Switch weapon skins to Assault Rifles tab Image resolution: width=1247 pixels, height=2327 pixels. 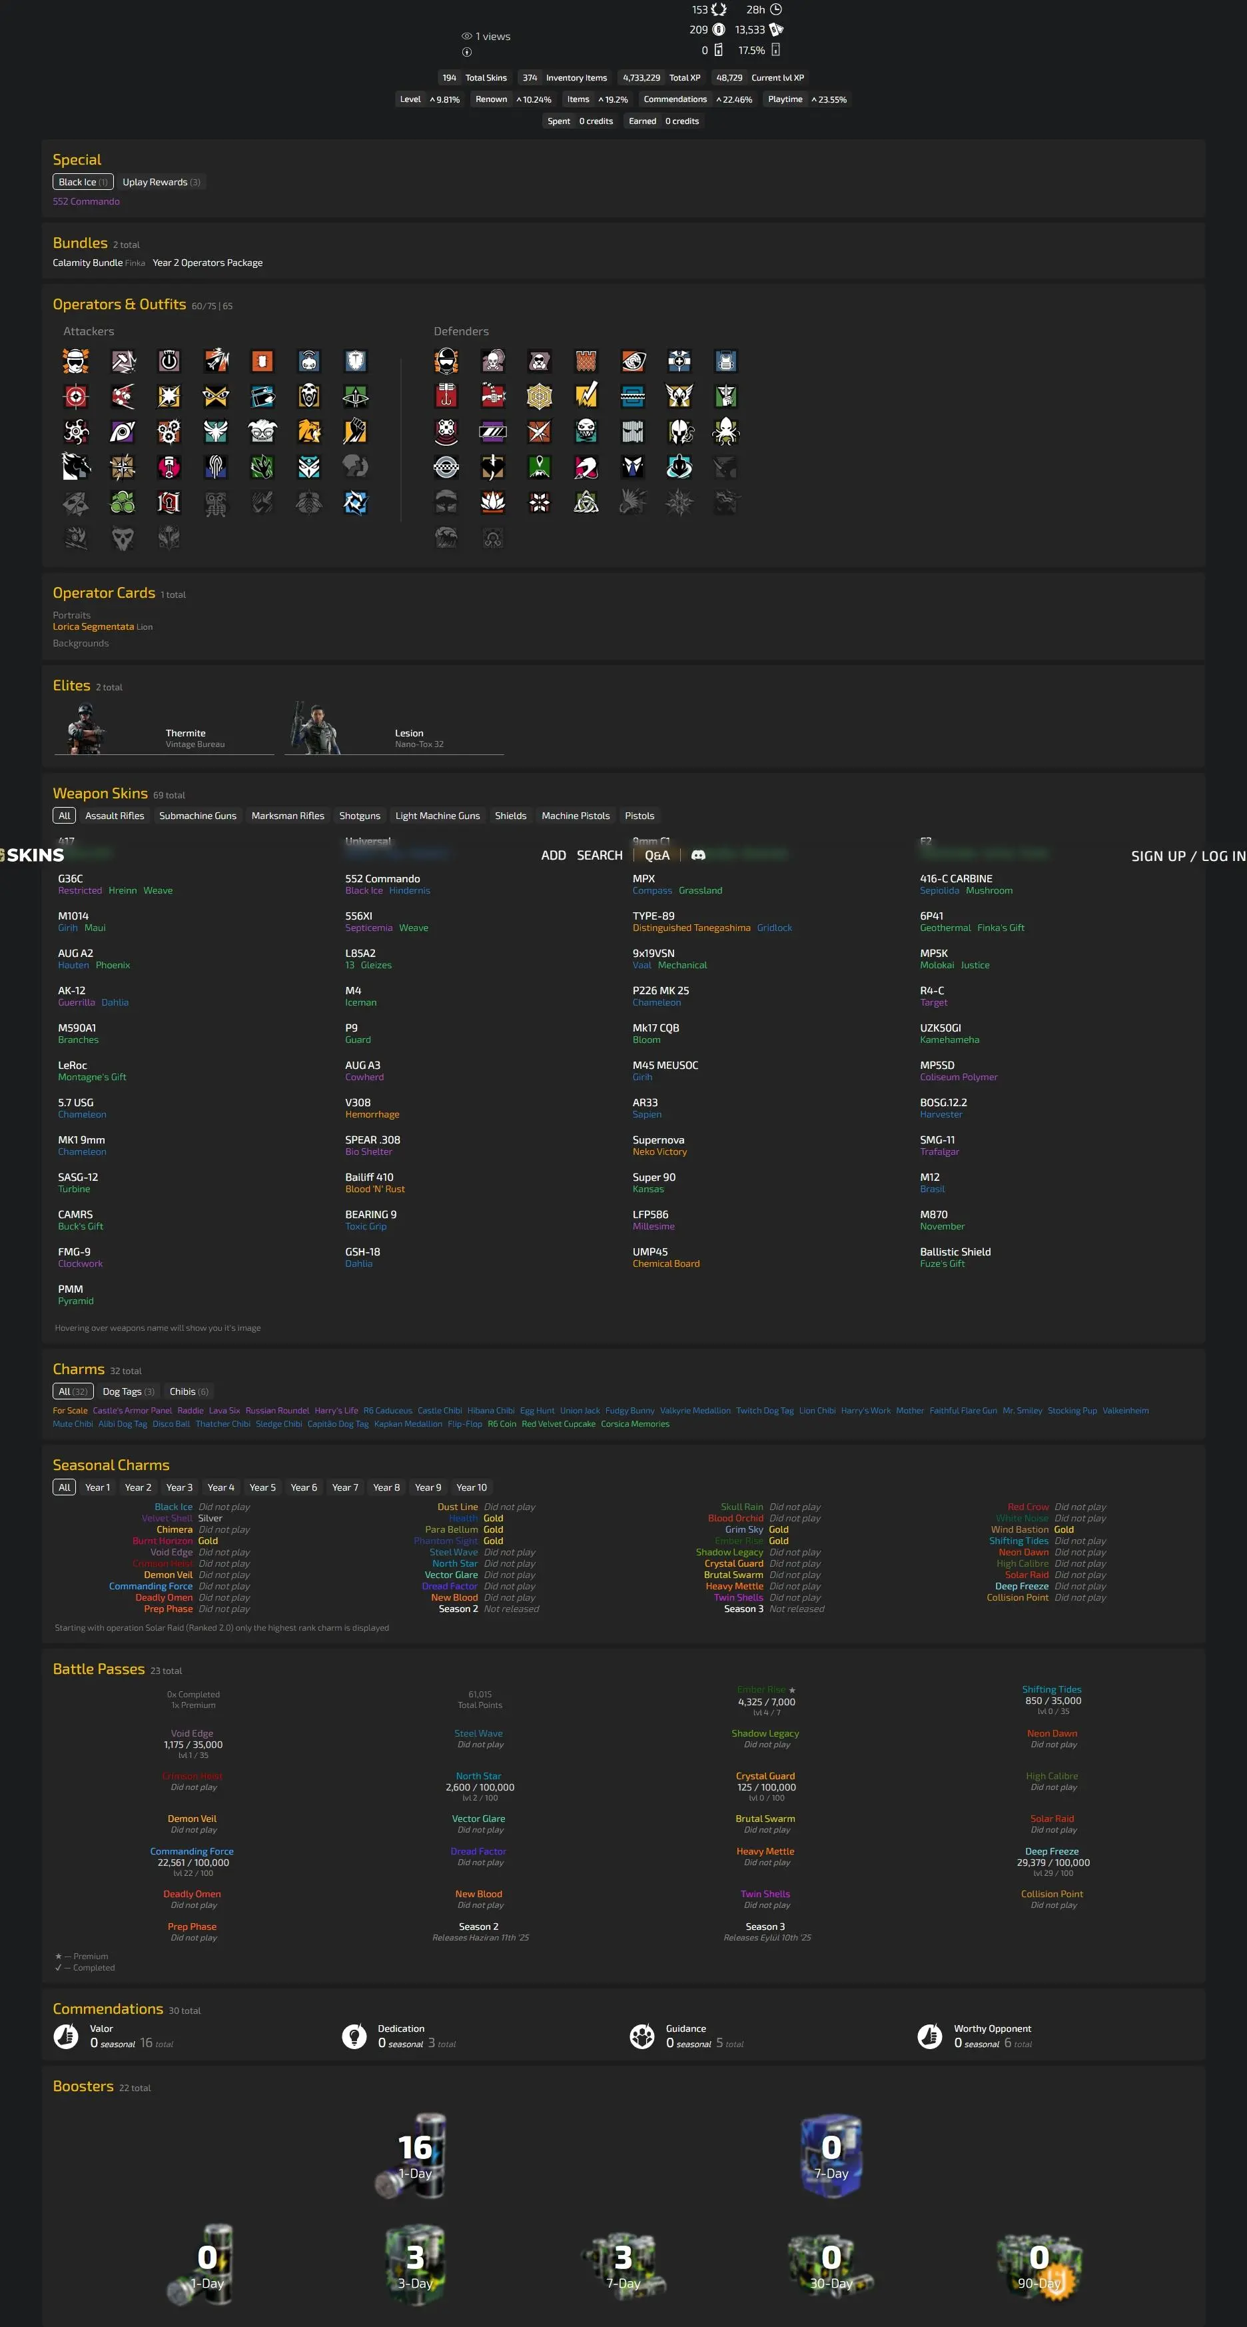coord(115,816)
